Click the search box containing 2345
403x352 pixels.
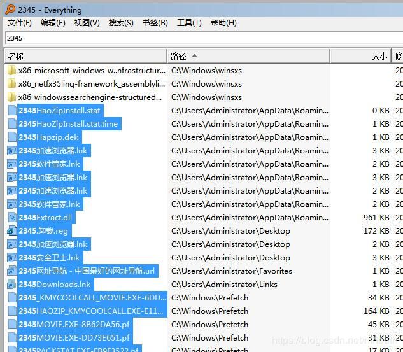204,38
